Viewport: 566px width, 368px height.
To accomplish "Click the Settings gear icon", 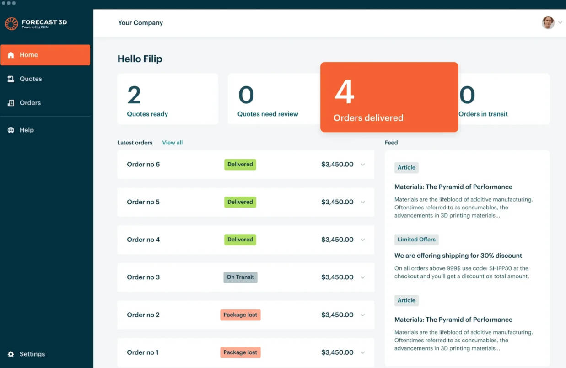I will point(11,354).
